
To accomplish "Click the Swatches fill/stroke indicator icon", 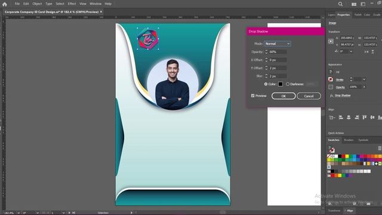I will click(332, 150).
